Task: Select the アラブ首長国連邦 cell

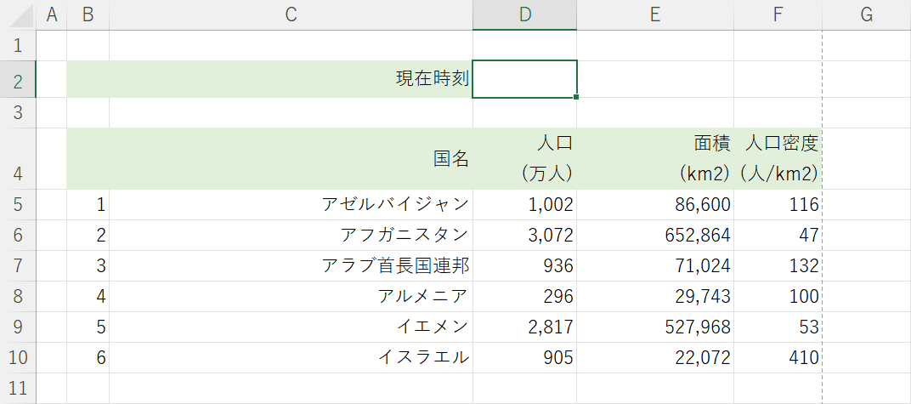Action: pyautogui.click(x=291, y=265)
